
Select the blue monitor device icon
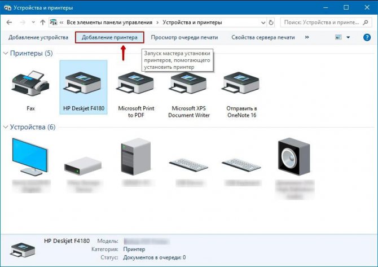tap(30, 157)
